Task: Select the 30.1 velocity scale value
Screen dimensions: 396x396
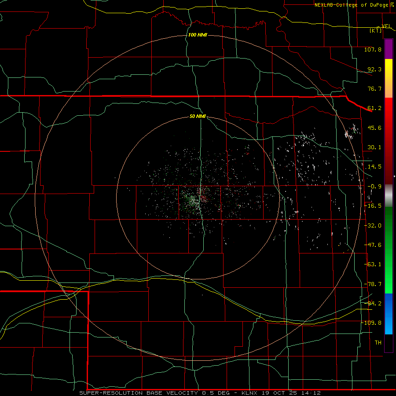Action: (x=374, y=147)
